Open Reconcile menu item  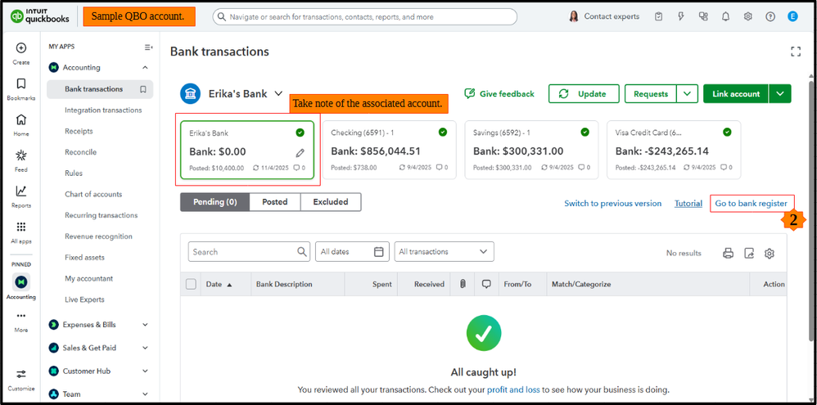81,152
